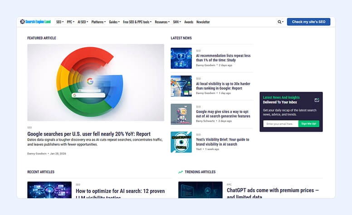
Task: Open Yext Visibility Brief thumbnail
Action: click(181, 142)
